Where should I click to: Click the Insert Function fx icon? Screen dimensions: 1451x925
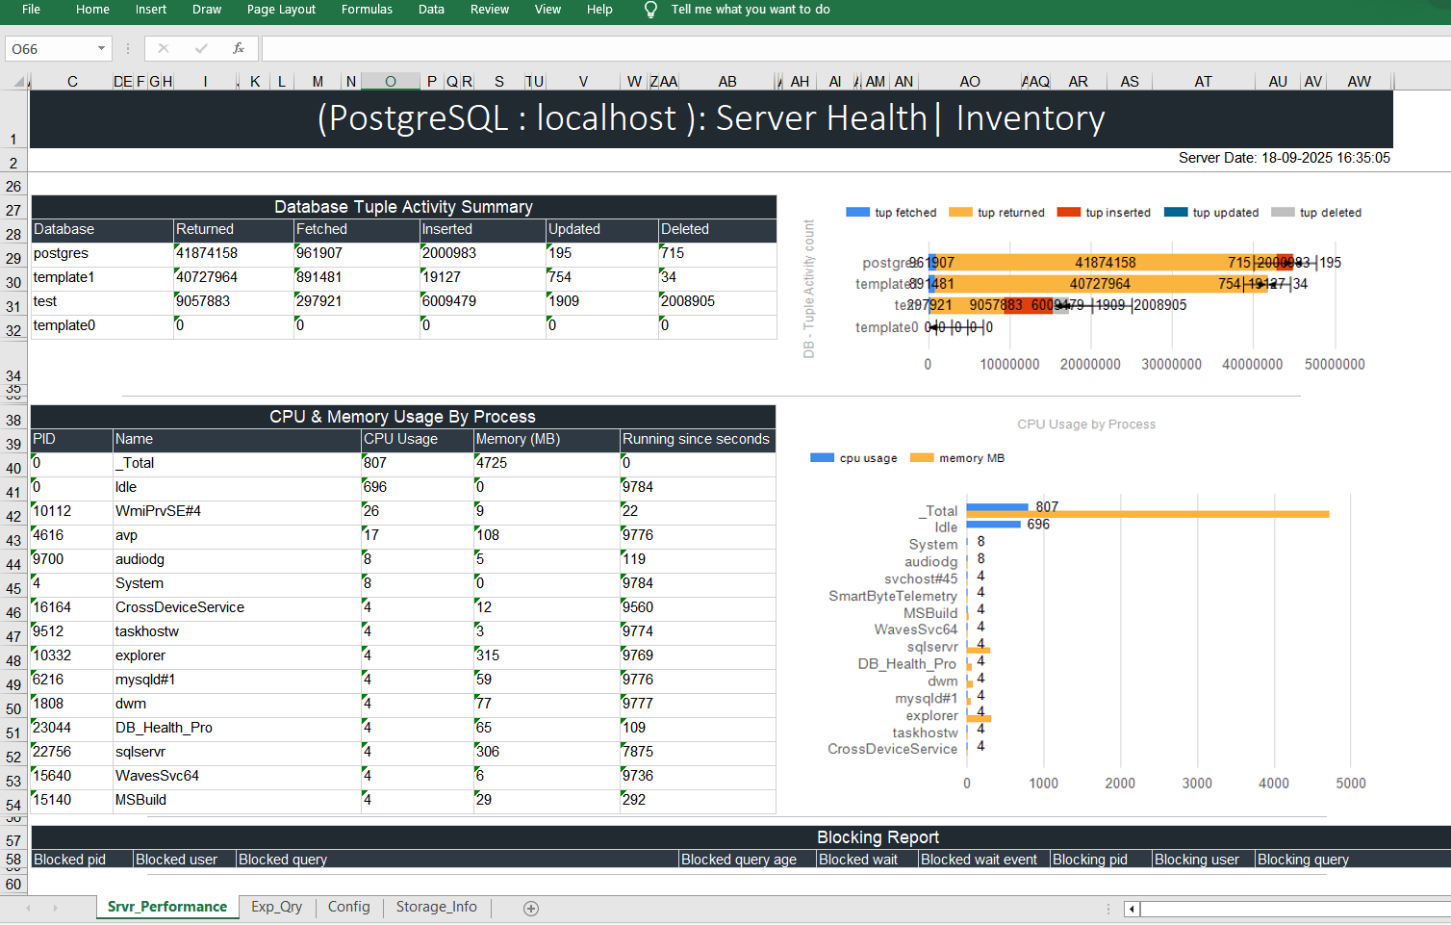coord(238,48)
